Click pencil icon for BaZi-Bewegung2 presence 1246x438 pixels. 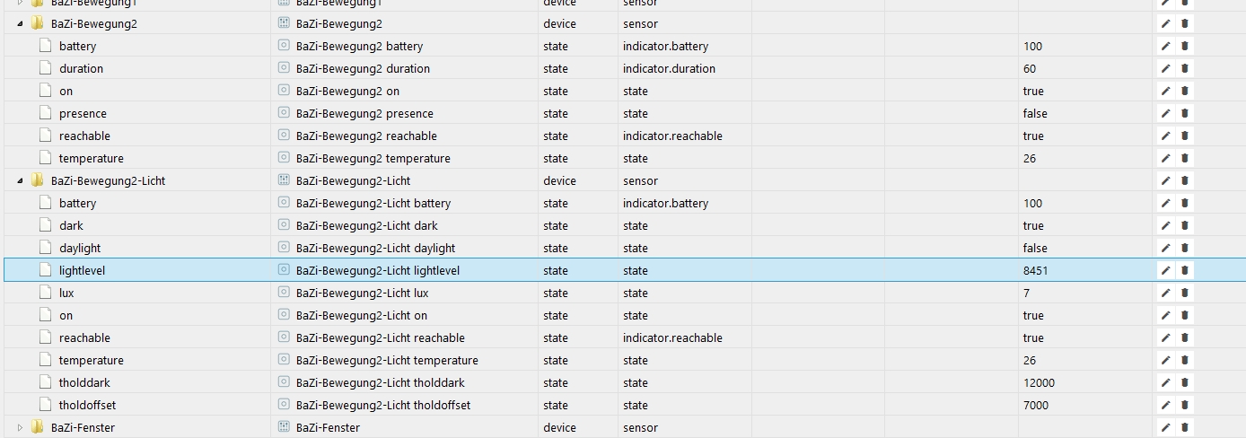(1166, 113)
